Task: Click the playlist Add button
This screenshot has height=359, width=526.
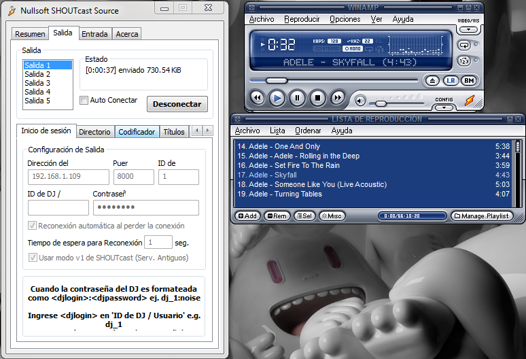Action: (x=247, y=216)
